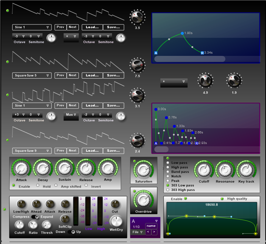Click the Thresh knob
The height and width of the screenshot is (244, 266).
[x=46, y=225]
